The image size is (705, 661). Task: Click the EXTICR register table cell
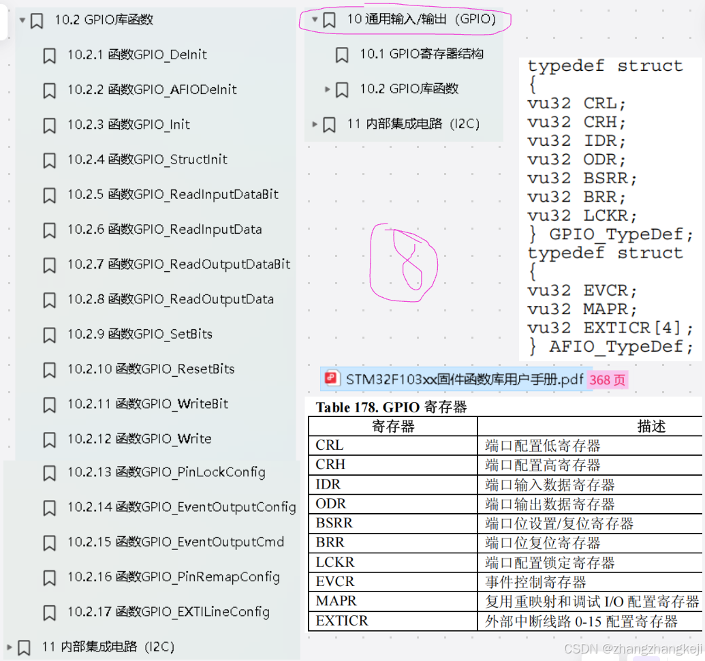pos(392,621)
